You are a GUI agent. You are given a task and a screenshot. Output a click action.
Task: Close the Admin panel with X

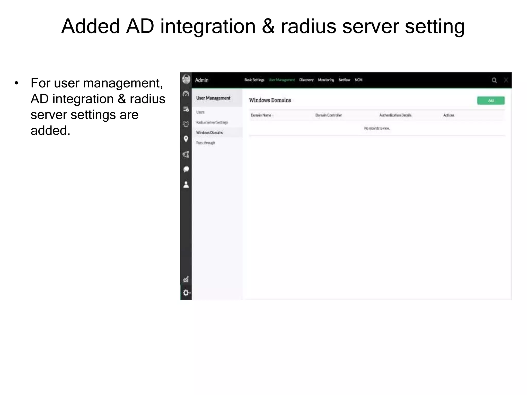click(506, 80)
